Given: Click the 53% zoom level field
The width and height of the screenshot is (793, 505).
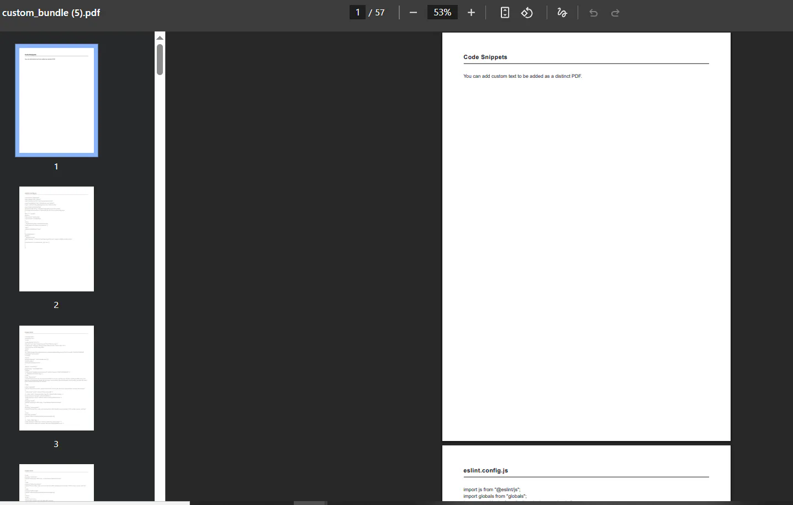Looking at the screenshot, I should (442, 12).
